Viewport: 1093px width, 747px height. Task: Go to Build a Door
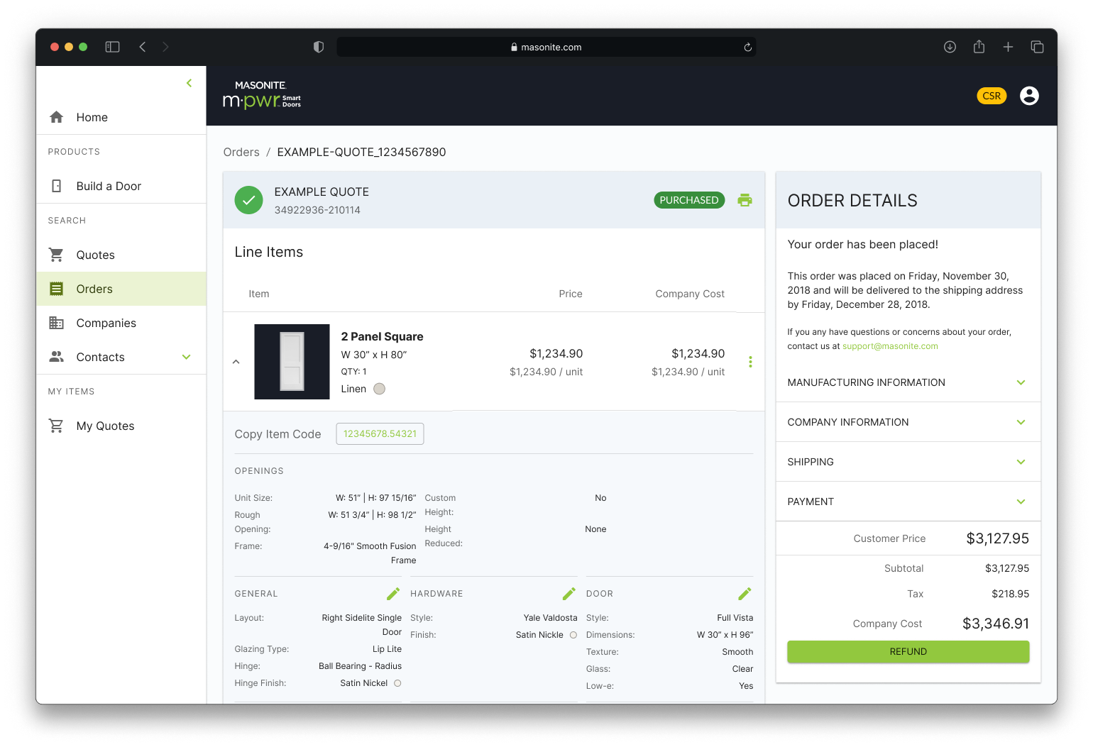coord(109,186)
